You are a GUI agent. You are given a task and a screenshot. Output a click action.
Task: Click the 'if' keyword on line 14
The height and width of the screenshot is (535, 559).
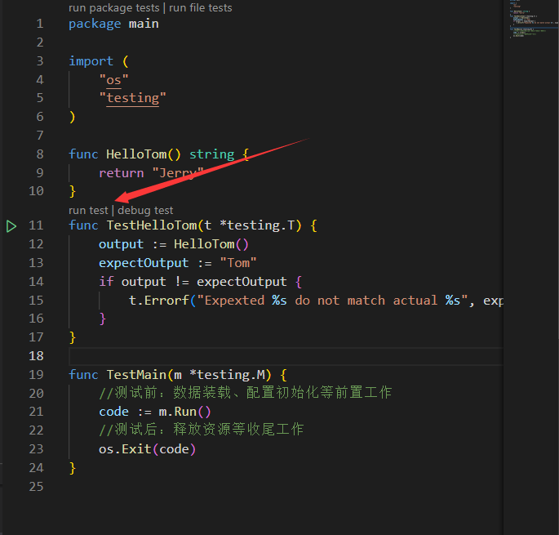pos(106,282)
